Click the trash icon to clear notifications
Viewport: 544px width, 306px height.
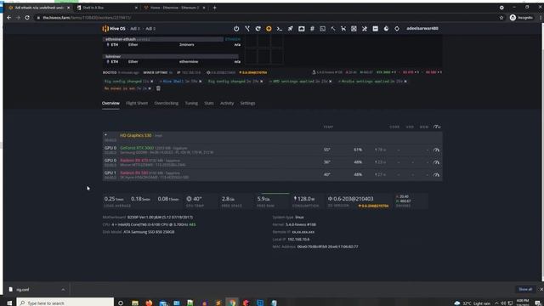tap(158, 88)
